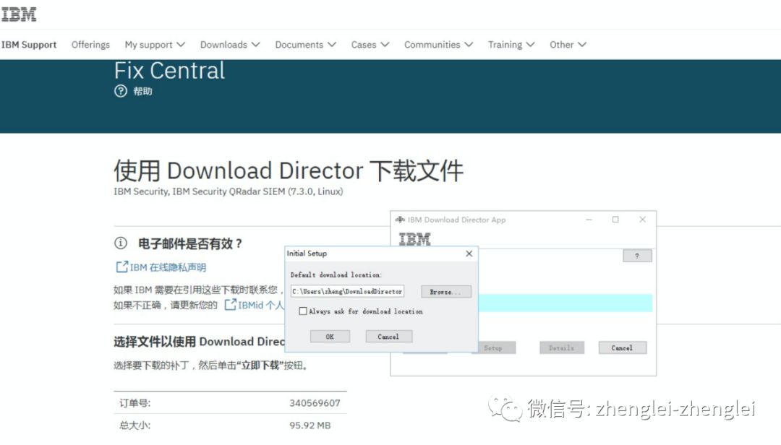Open the help question mark icon under Fix Central

(x=121, y=91)
